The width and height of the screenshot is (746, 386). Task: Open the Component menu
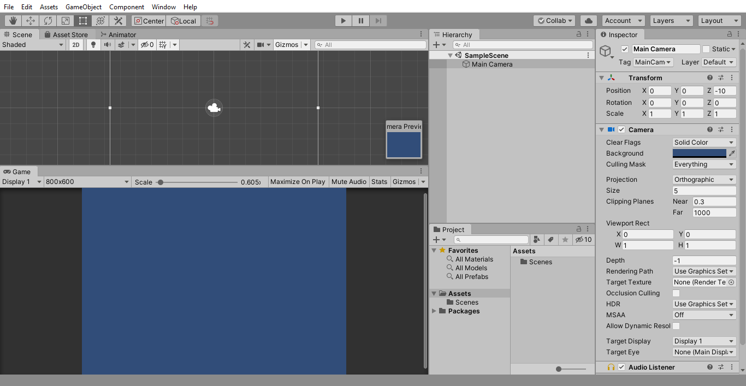127,7
